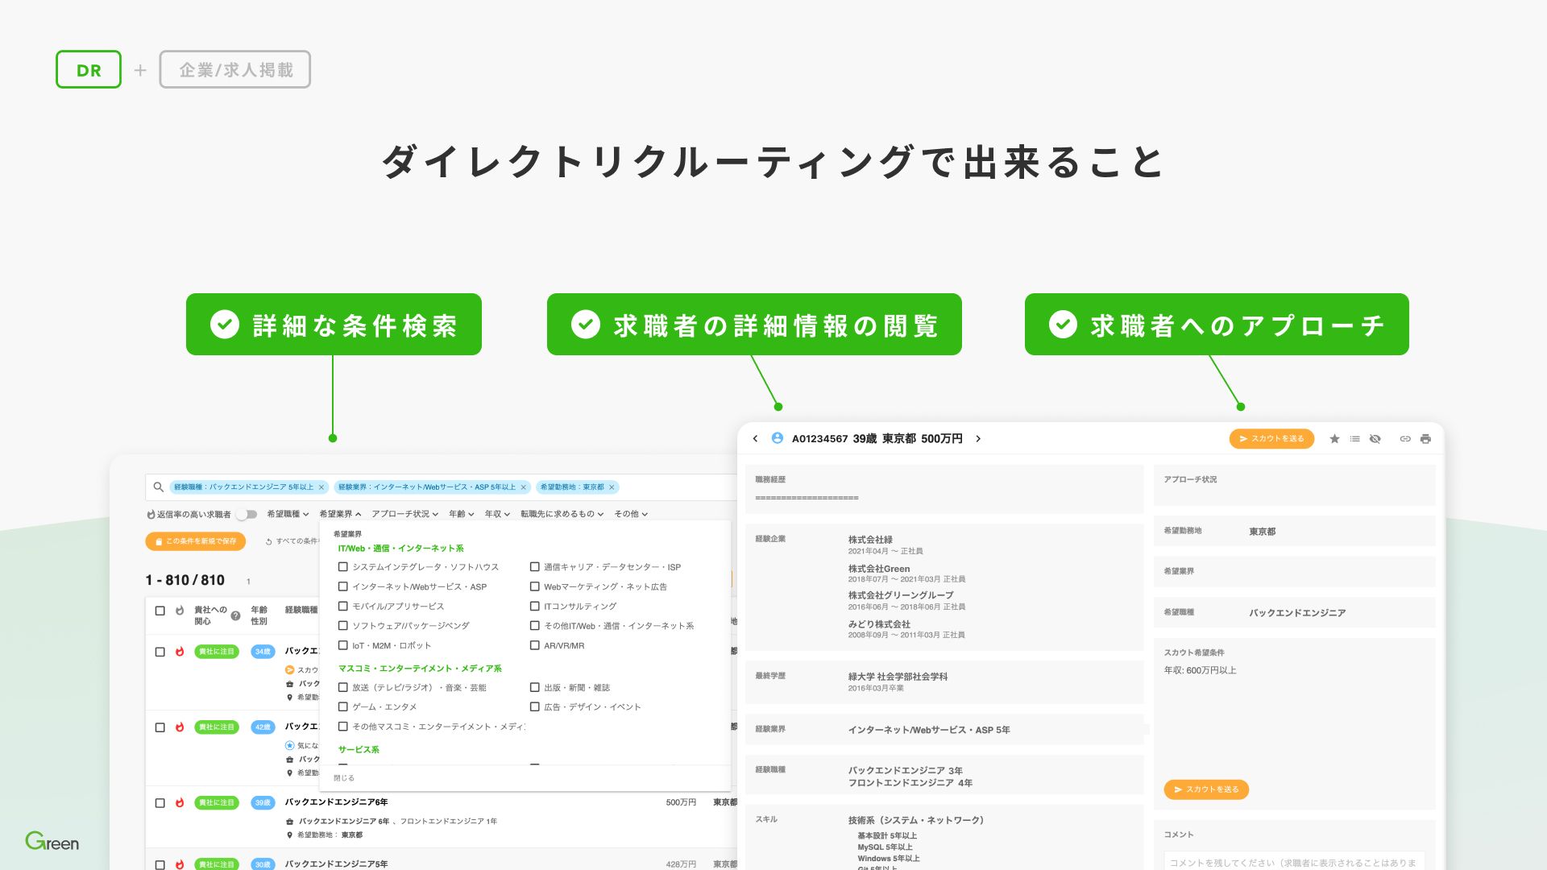Check 放送(テレビ/ラジオ)・音楽・芸能
This screenshot has height=870, width=1547.
pos(342,688)
